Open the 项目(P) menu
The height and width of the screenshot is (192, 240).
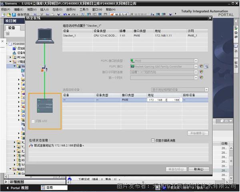(6, 10)
